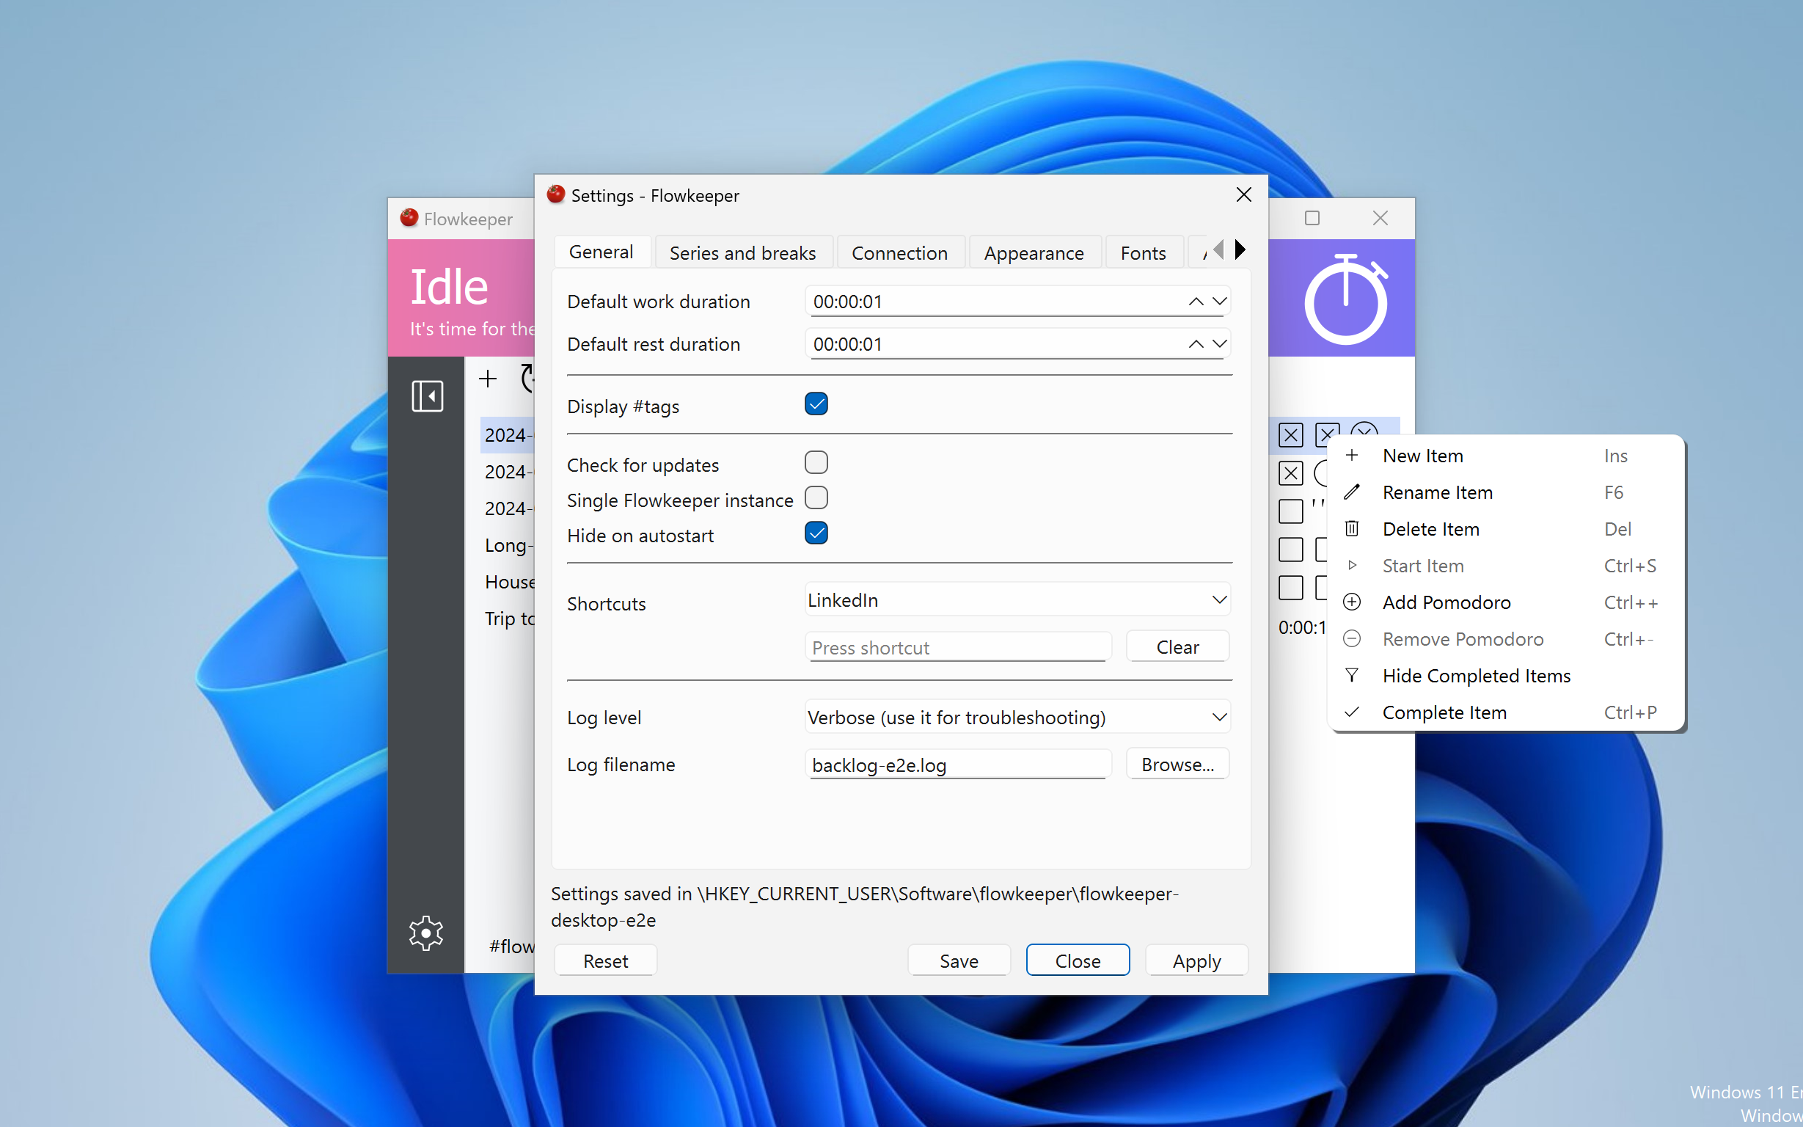
Task: Click the Apply button
Action: [x=1196, y=961]
